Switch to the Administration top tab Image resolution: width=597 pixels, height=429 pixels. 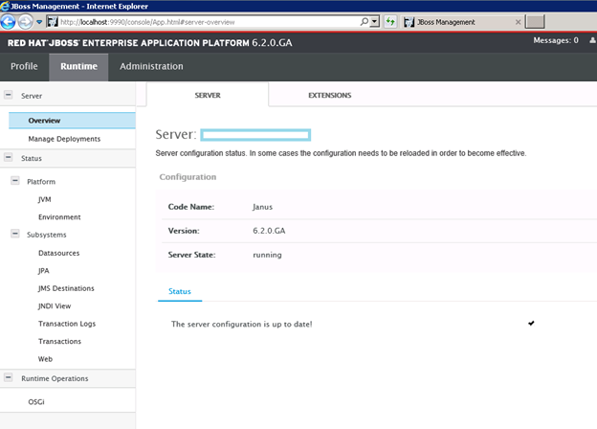click(x=151, y=66)
